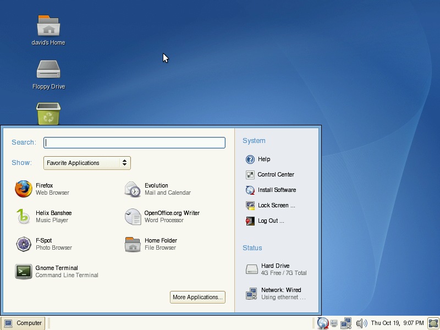Click the Hard Drive status icon
Viewport: 440px width, 330px height.
click(x=252, y=269)
